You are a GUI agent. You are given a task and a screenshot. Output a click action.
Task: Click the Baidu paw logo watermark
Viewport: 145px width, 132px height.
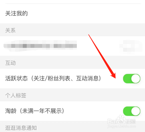pos(121,119)
